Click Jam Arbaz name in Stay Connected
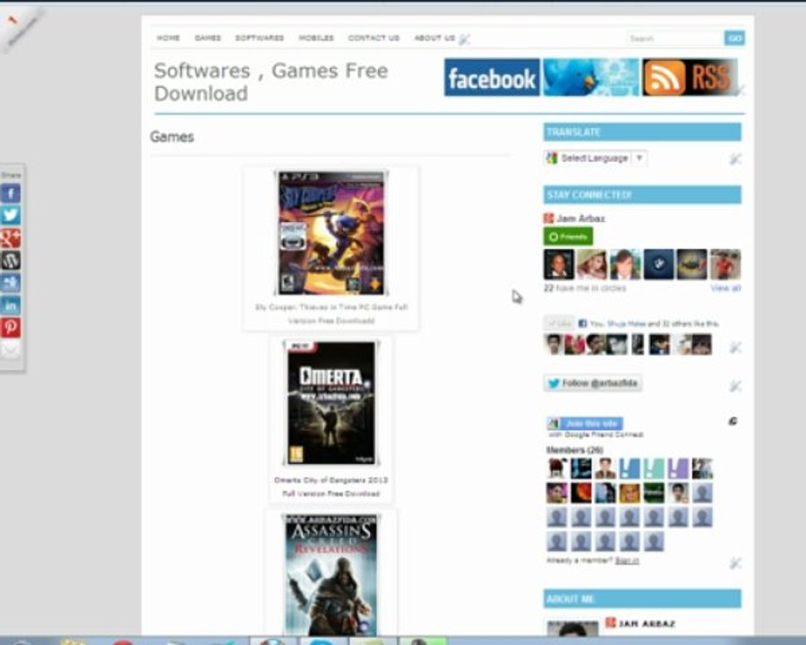This screenshot has height=645, width=806. 580,219
